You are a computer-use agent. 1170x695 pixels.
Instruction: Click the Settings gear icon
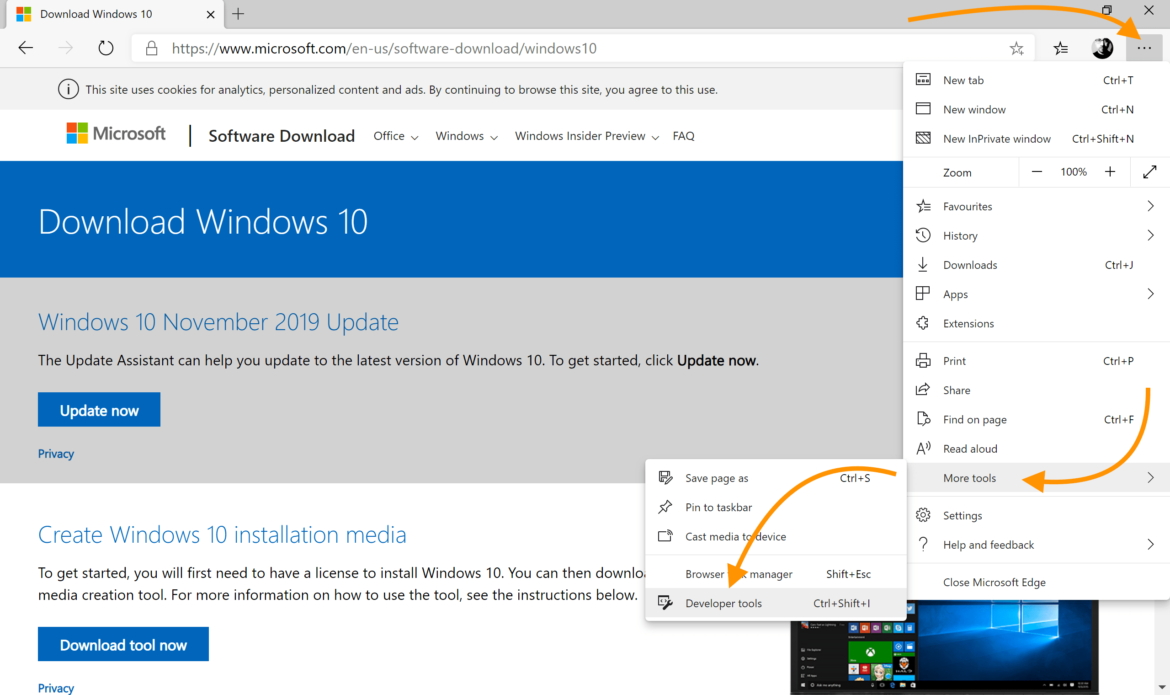[x=923, y=515]
